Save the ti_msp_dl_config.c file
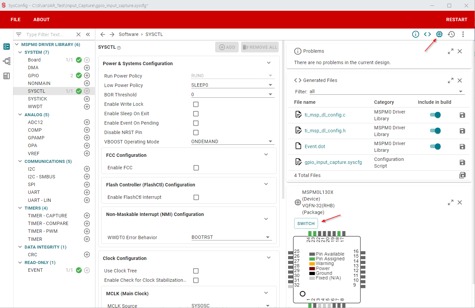 462,115
